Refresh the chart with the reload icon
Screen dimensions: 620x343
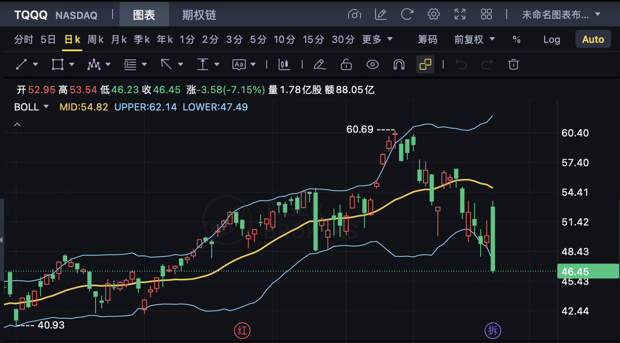click(407, 15)
